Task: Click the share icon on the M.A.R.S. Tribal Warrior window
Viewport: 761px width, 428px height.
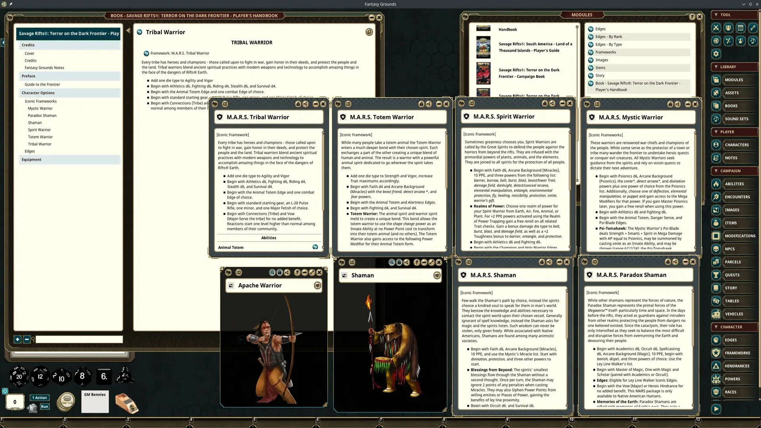Action: point(306,104)
